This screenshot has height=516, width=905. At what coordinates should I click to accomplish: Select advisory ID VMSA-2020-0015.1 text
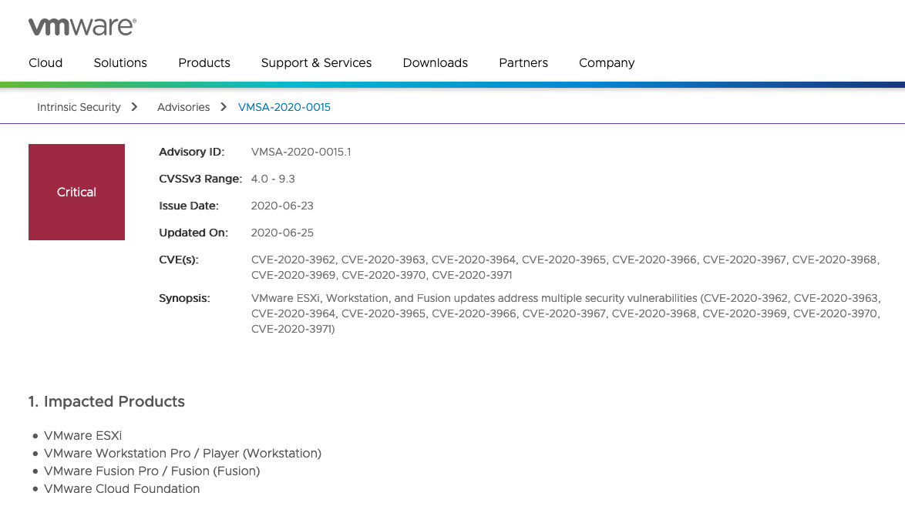301,152
